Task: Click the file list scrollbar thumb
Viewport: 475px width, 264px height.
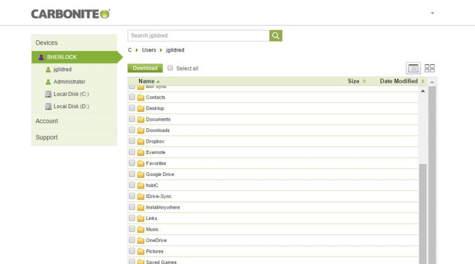Action: coord(423,213)
